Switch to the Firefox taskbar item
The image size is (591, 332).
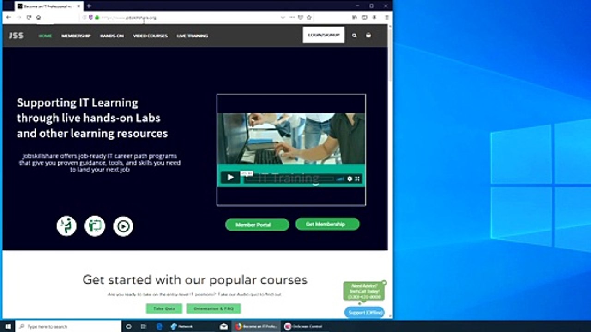point(256,326)
